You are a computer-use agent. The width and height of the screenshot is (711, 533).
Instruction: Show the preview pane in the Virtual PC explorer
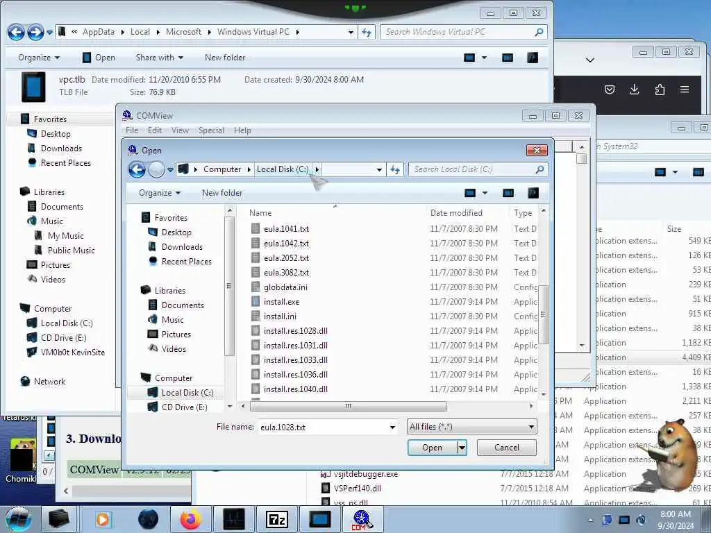coord(508,58)
